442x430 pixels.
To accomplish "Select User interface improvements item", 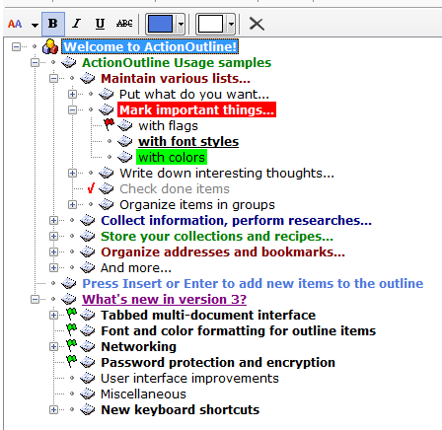I will [x=189, y=378].
